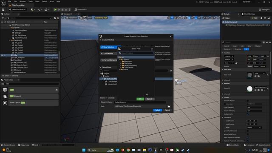Click the Outliner settings gear icon
Image resolution: width=272 pixels, height=153 pixels.
[58, 18]
